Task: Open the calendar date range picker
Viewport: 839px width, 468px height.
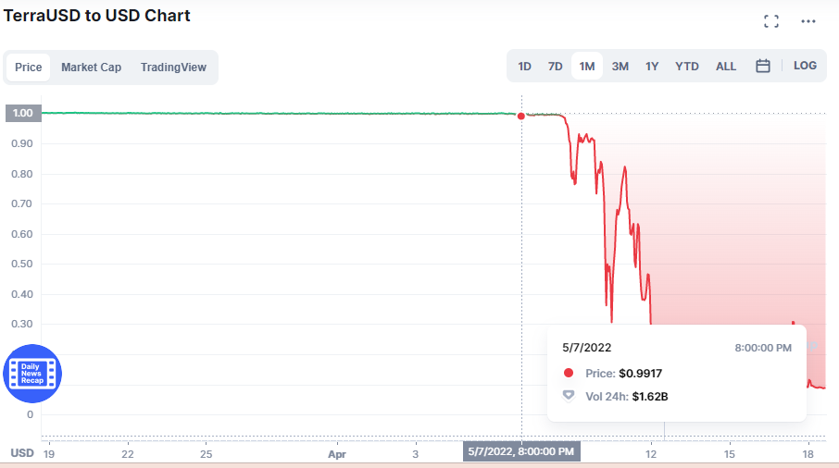Action: click(x=762, y=67)
